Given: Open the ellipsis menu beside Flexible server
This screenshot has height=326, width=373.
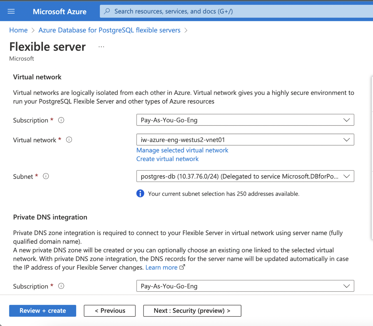Looking at the screenshot, I should pyautogui.click(x=101, y=47).
